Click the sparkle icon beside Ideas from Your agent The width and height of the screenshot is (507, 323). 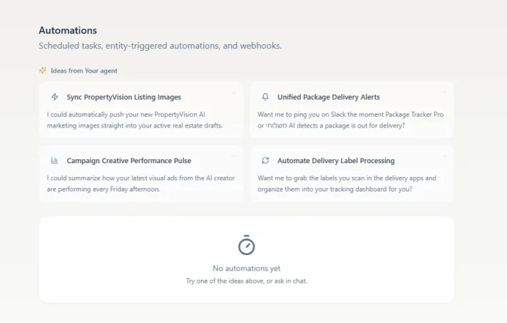(43, 71)
